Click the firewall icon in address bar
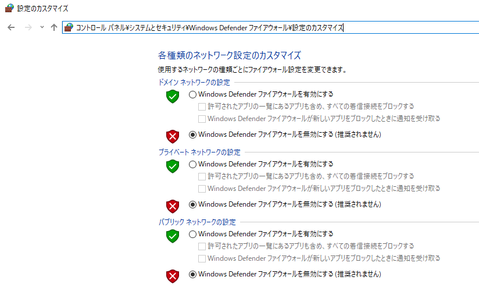Screen dimensions: 479x298 69,27
